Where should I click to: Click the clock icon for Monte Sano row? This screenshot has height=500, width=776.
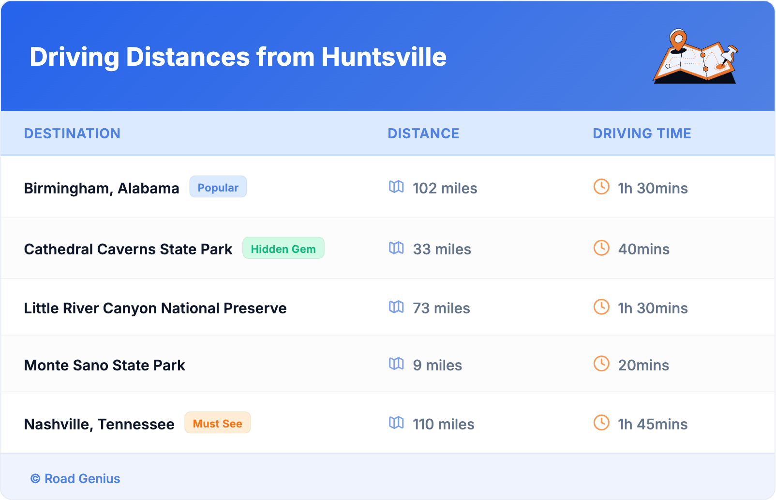pos(601,365)
